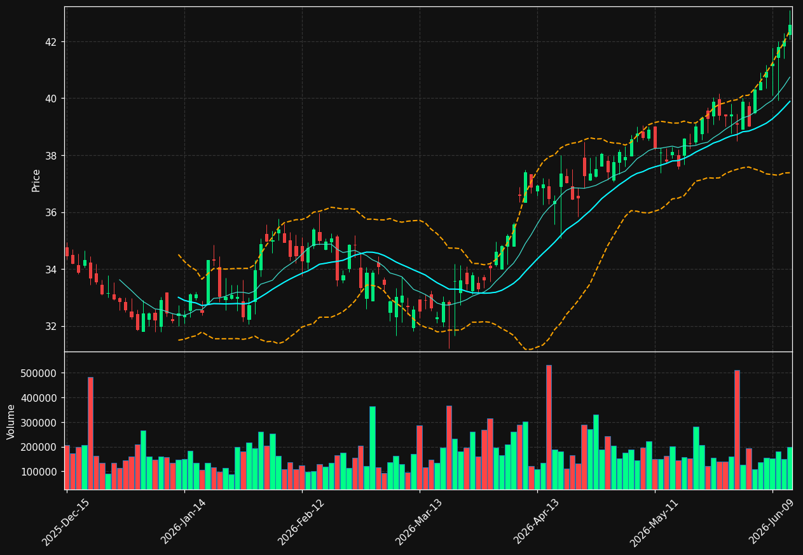803x555 pixels.
Task: Click the tallest red volume bar after Apr-13
Action: point(549,427)
